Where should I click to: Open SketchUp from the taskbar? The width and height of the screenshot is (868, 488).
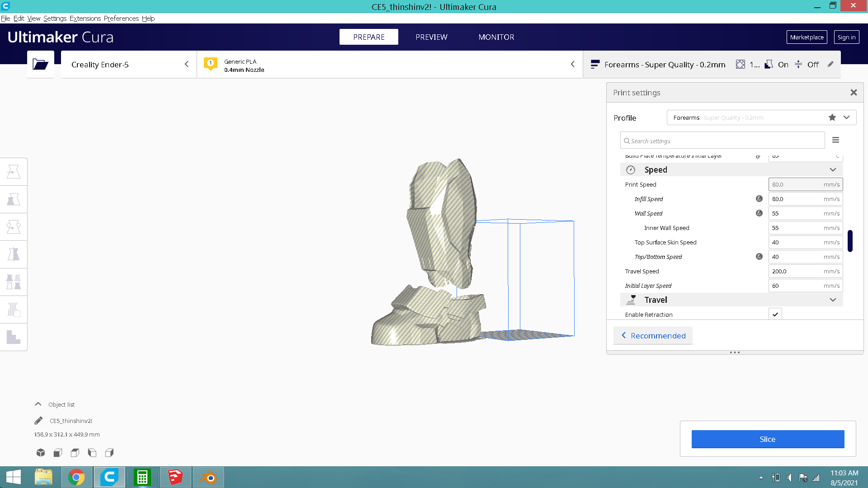[175, 477]
